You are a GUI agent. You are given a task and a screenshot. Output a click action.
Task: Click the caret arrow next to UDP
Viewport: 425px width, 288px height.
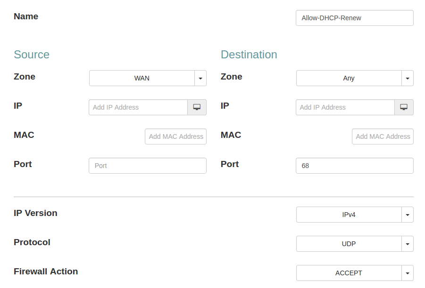(x=408, y=244)
